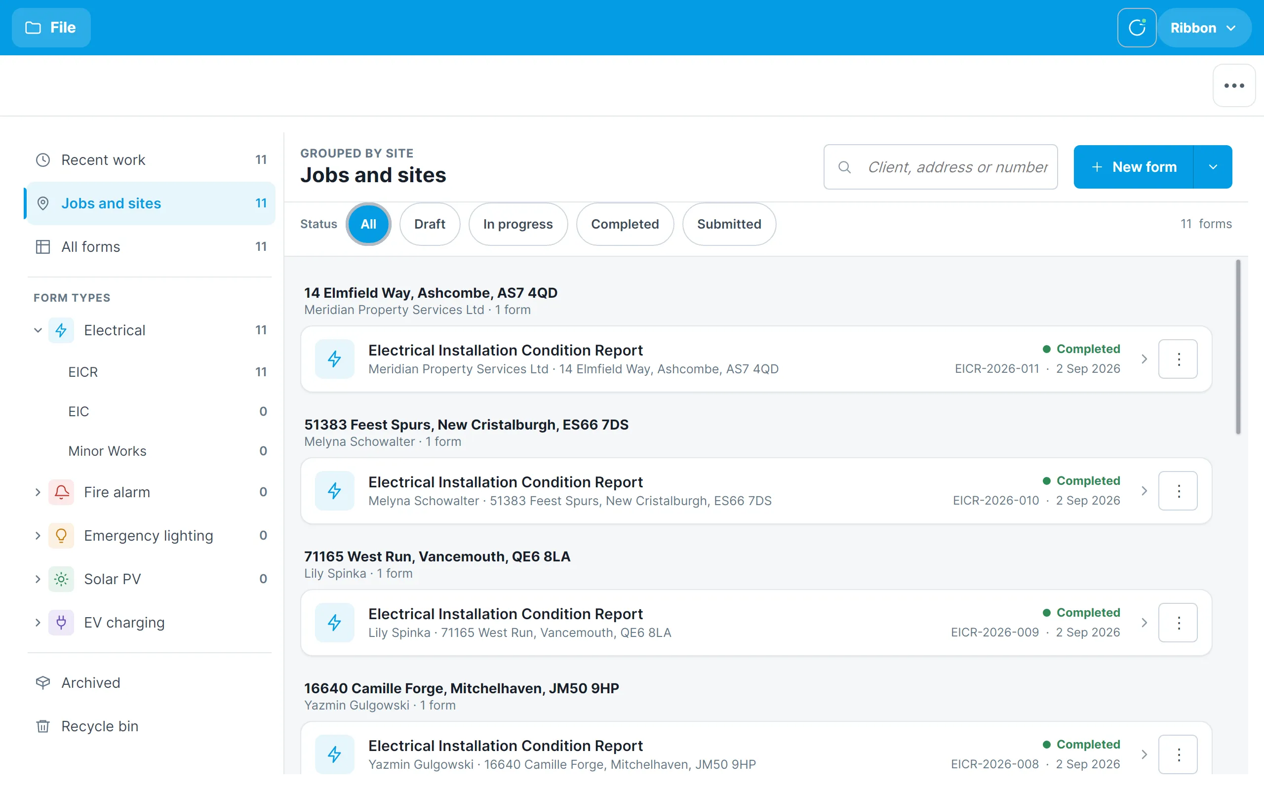Image resolution: width=1264 pixels, height=790 pixels.
Task: Filter by Completed status
Action: 625,224
